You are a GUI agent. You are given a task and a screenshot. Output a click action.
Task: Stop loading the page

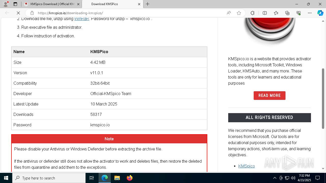[18, 13]
